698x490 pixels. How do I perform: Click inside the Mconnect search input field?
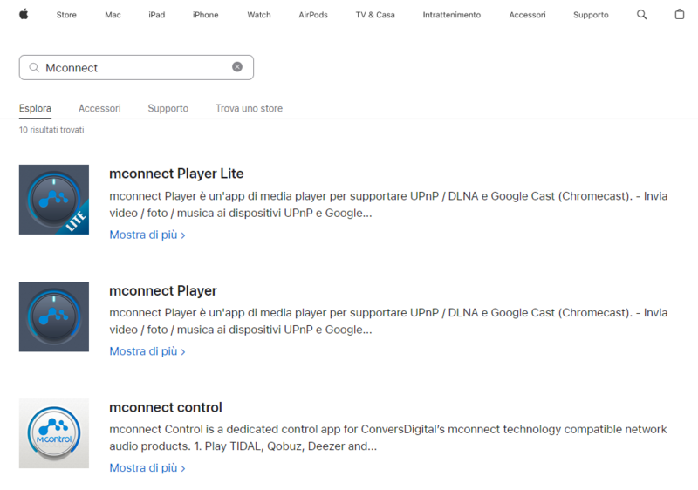[x=135, y=67]
